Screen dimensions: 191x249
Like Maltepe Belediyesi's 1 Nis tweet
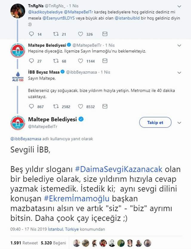81,61
